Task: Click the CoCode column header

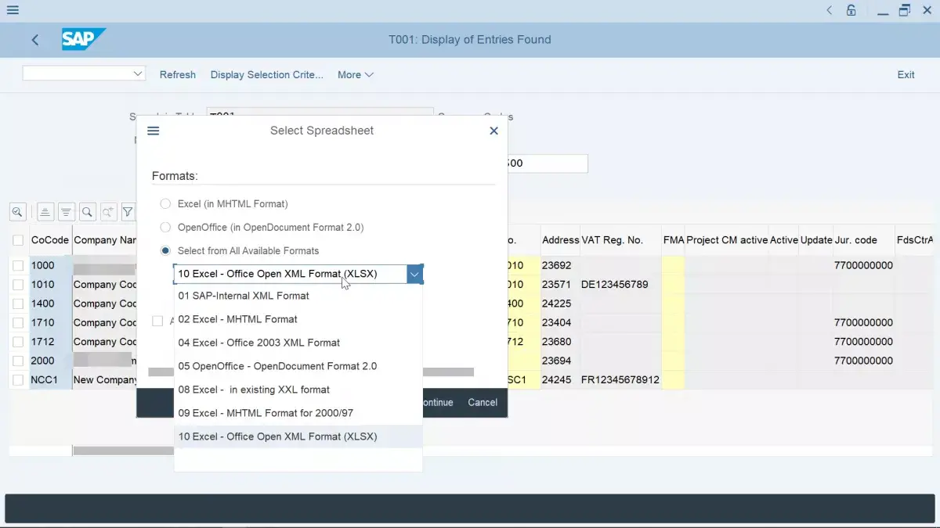Action: 50,240
